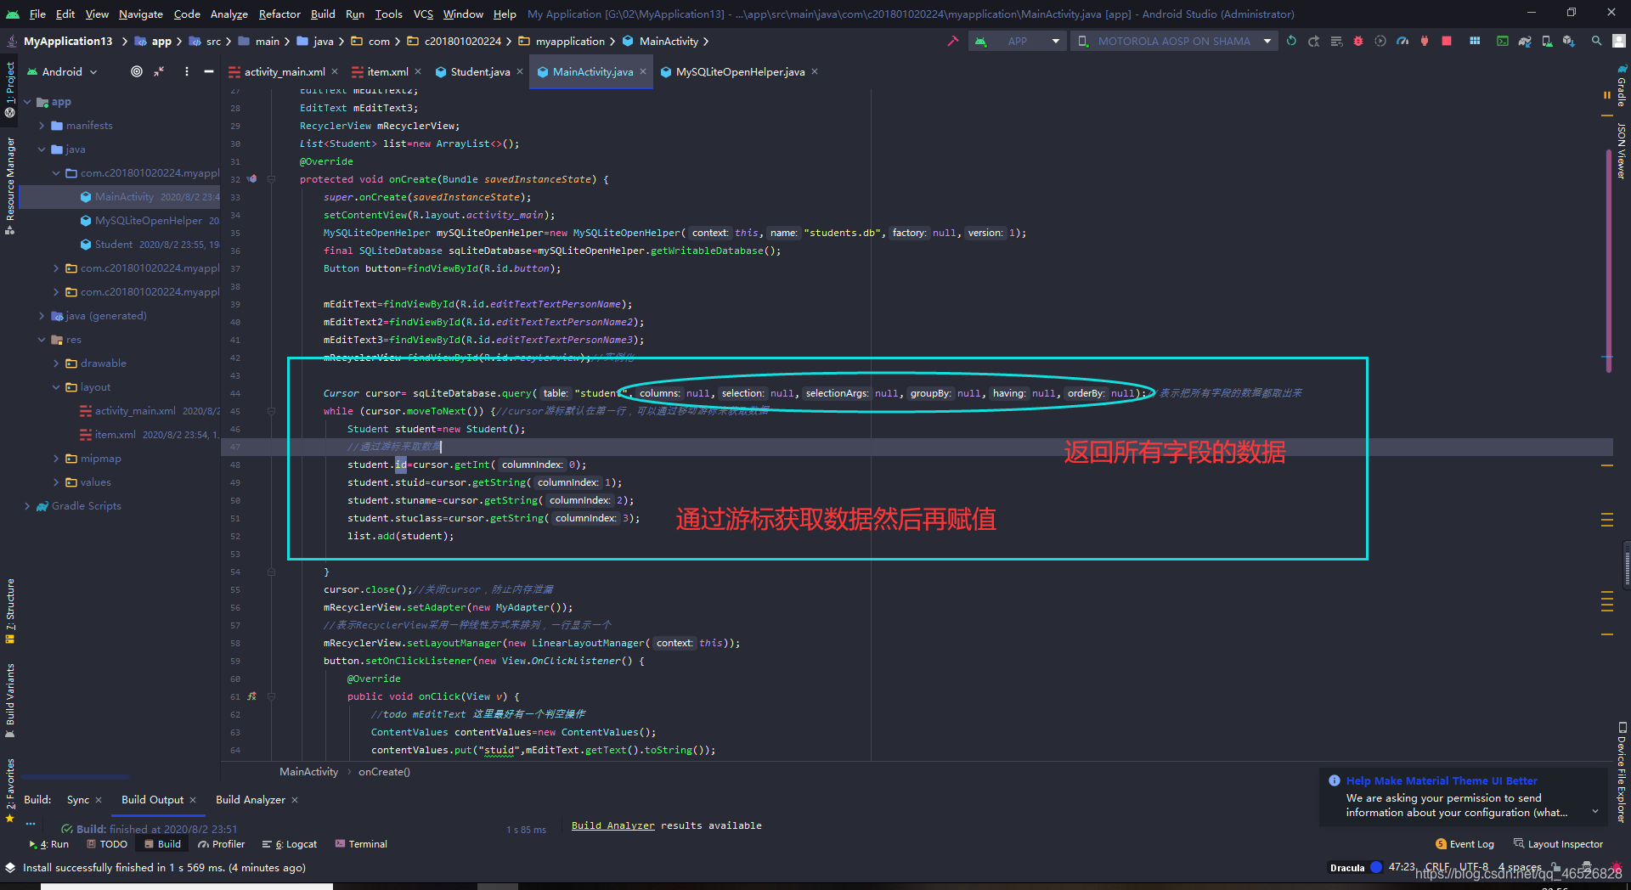Expand the Gradle Scripts node
The width and height of the screenshot is (1631, 890).
click(x=27, y=506)
